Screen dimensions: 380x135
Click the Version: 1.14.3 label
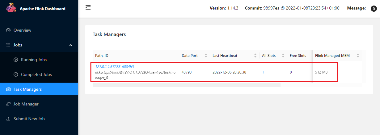(224, 8)
